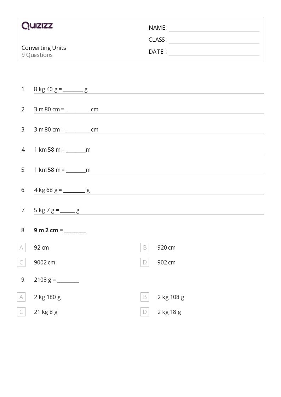Click the 9 Questions subtitle
The height and width of the screenshot is (397, 281).
[37, 55]
